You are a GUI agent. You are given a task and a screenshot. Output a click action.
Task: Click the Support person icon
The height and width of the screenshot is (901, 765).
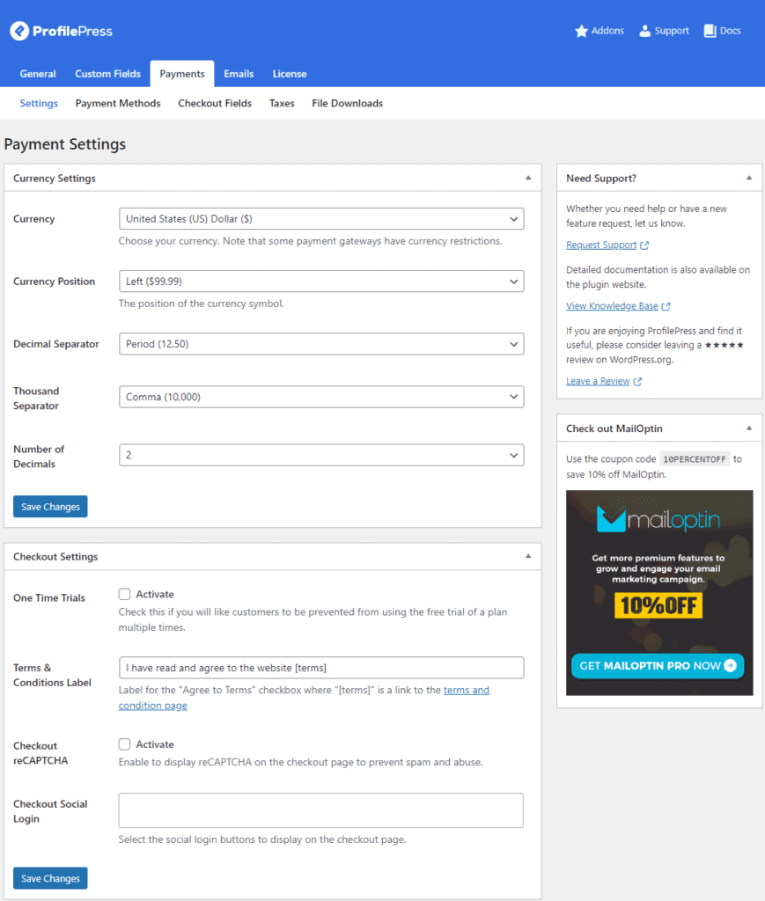click(x=645, y=31)
